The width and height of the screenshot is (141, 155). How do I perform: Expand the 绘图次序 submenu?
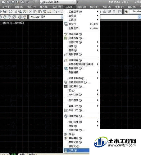pyautogui.click(x=81, y=42)
